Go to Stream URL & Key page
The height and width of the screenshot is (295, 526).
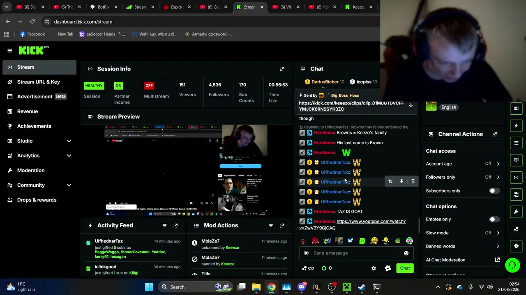pyautogui.click(x=39, y=82)
